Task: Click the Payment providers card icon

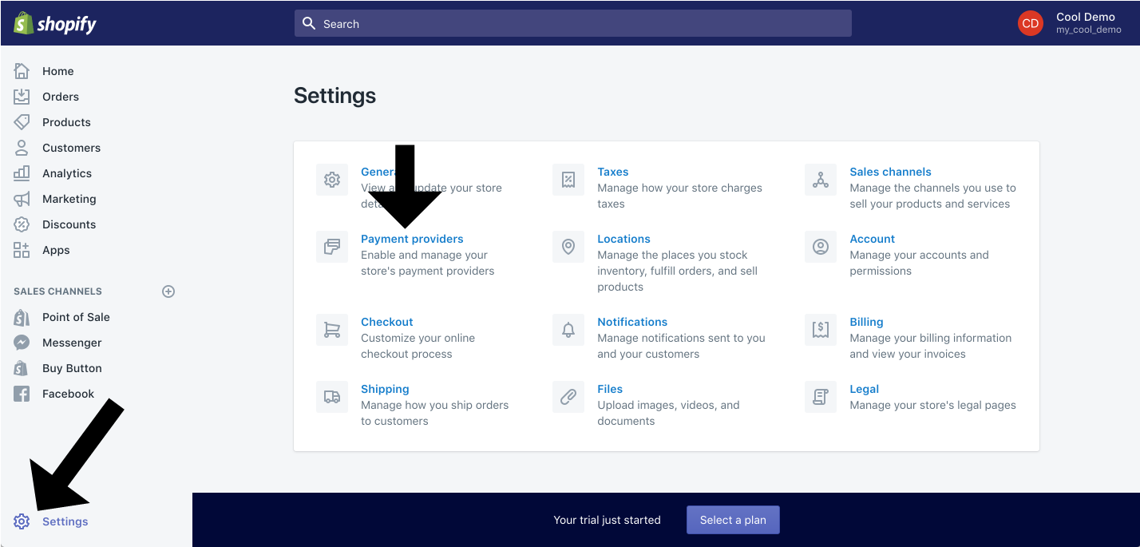Action: point(332,247)
